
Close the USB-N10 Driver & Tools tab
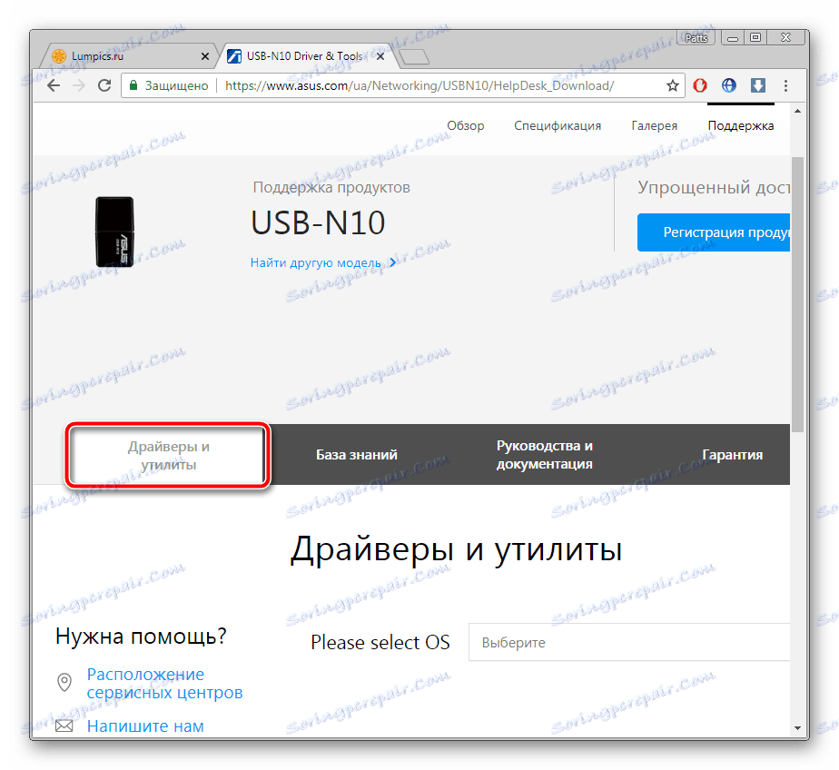[x=380, y=56]
